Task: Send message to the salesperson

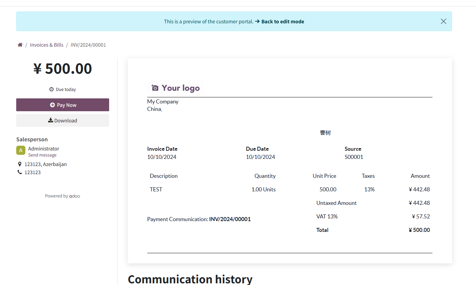Action: 42,155
